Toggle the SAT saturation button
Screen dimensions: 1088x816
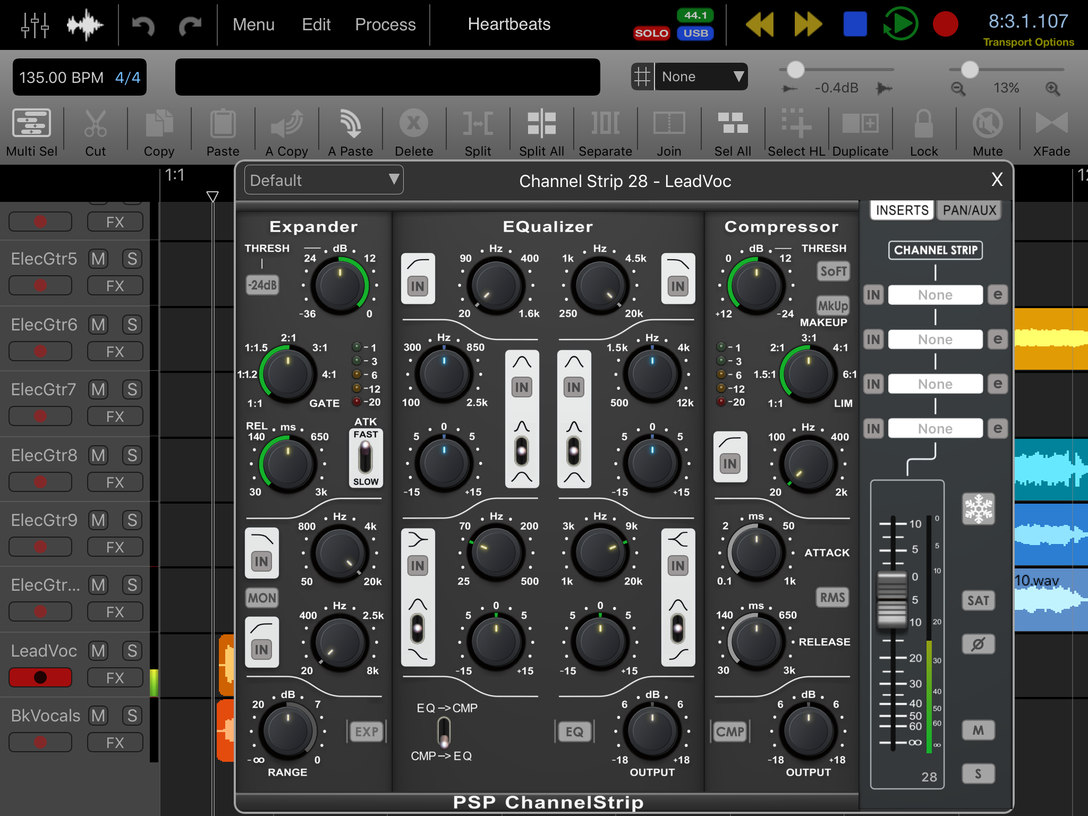point(978,601)
